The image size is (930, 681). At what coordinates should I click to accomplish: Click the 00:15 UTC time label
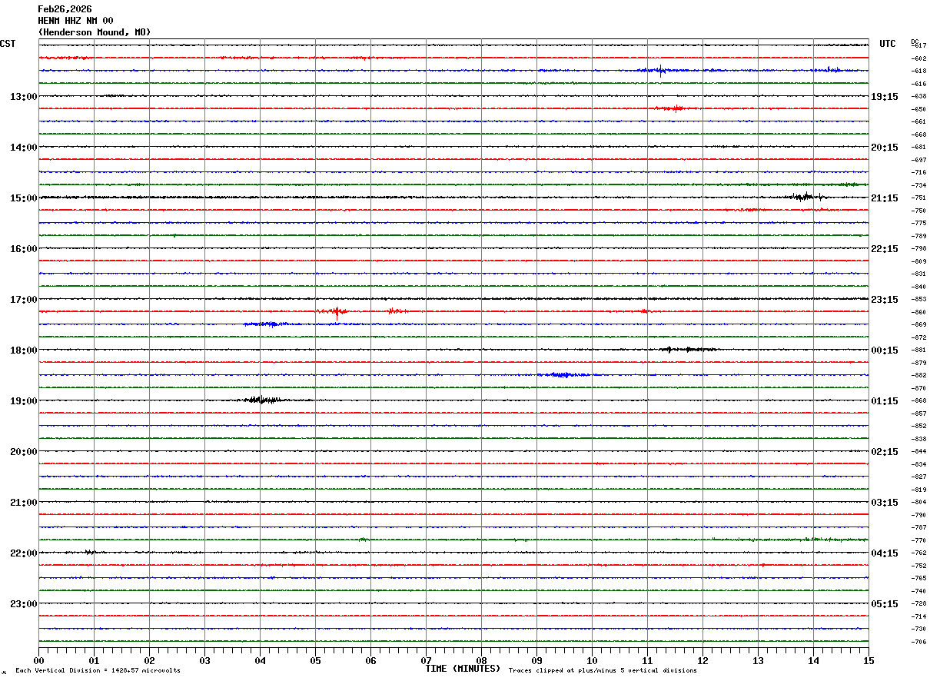(x=885, y=350)
